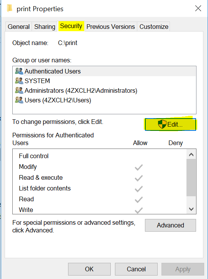Screen dimensions: 208x279
Task: Click the Administrators group icon
Action: pos(19,90)
